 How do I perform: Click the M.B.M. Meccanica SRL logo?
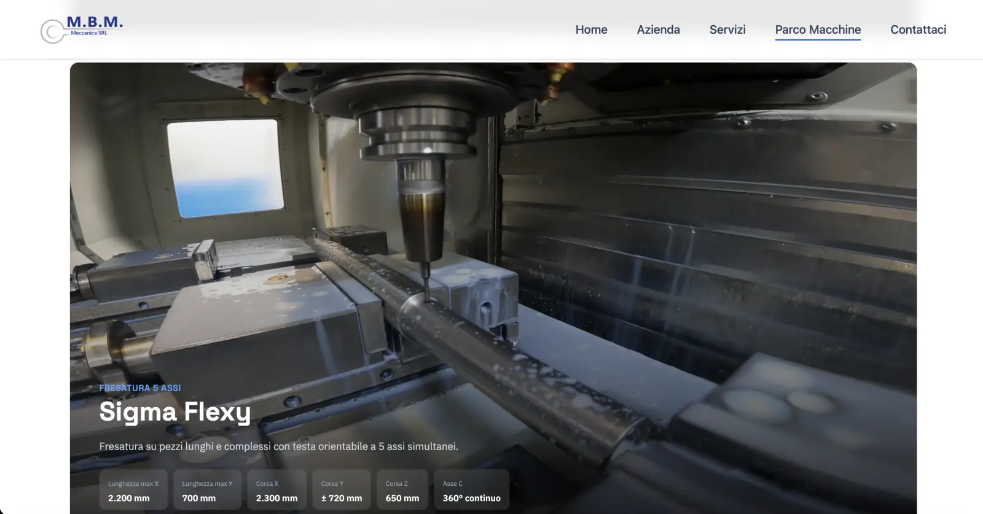pos(82,29)
